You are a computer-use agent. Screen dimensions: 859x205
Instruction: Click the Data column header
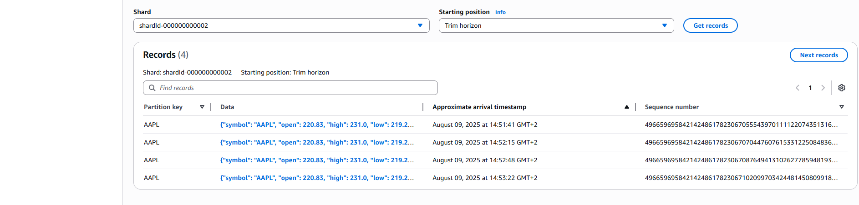point(227,107)
